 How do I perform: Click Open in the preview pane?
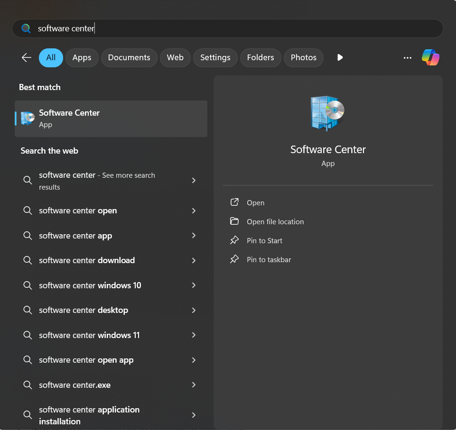(x=255, y=202)
